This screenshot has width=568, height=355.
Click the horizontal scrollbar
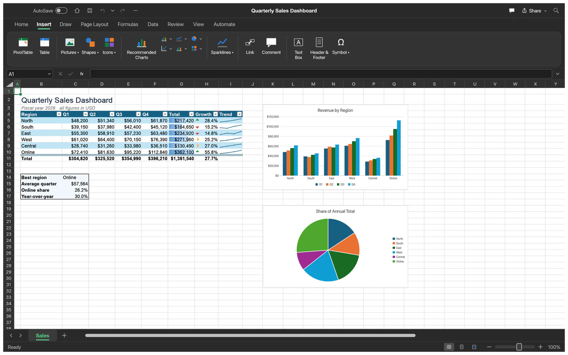pyautogui.click(x=250, y=335)
